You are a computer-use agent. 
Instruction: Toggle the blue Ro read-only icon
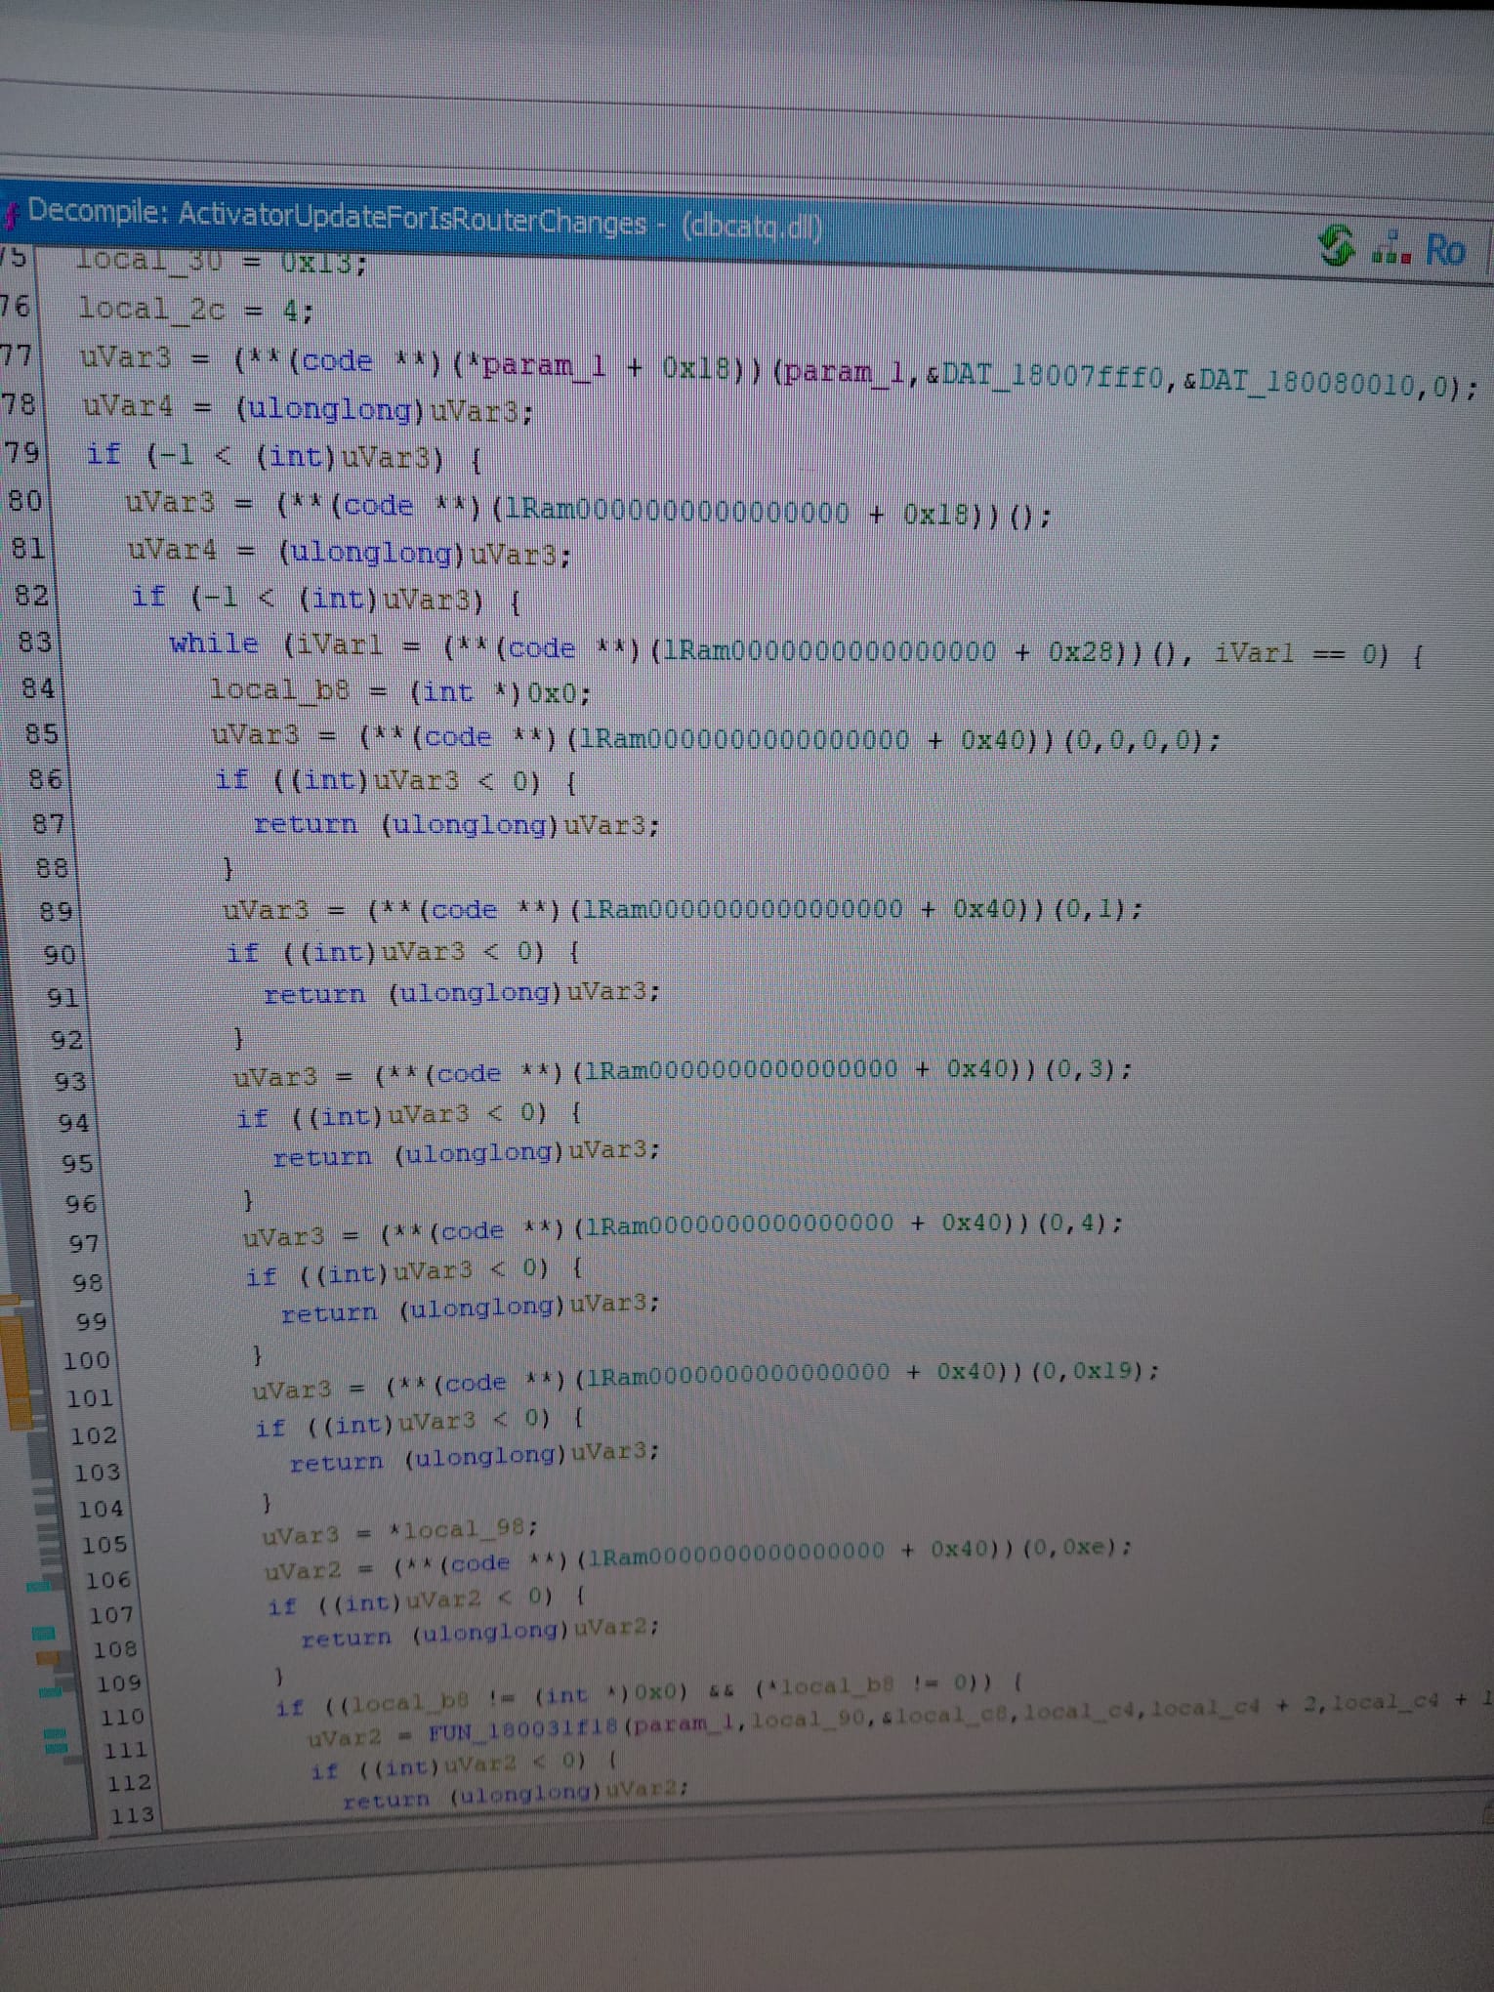coord(1446,251)
